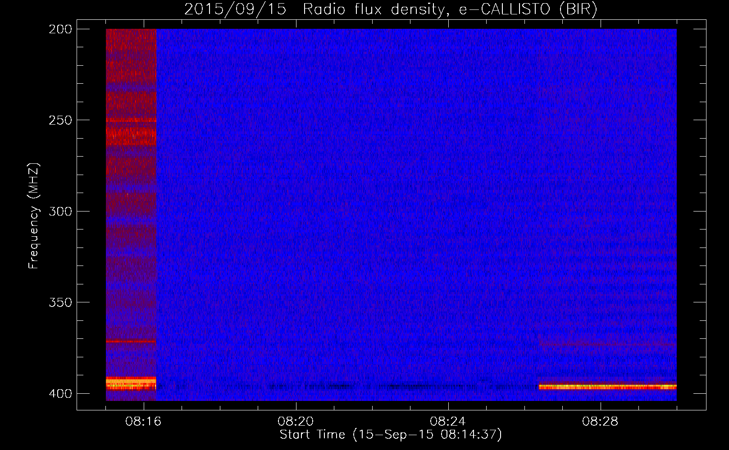Screen dimensions: 729x450
Task: Select the 350 frequency tick label
Action: (60, 302)
